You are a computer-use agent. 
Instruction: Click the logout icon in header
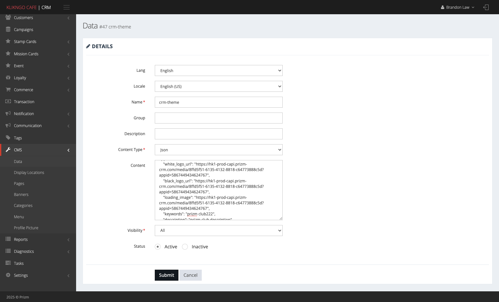click(x=486, y=7)
